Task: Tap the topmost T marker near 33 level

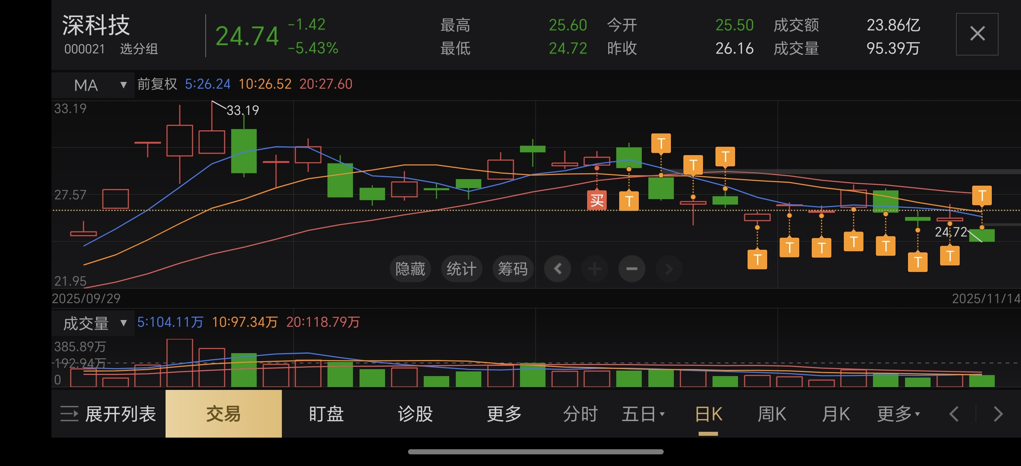Action: [x=661, y=143]
